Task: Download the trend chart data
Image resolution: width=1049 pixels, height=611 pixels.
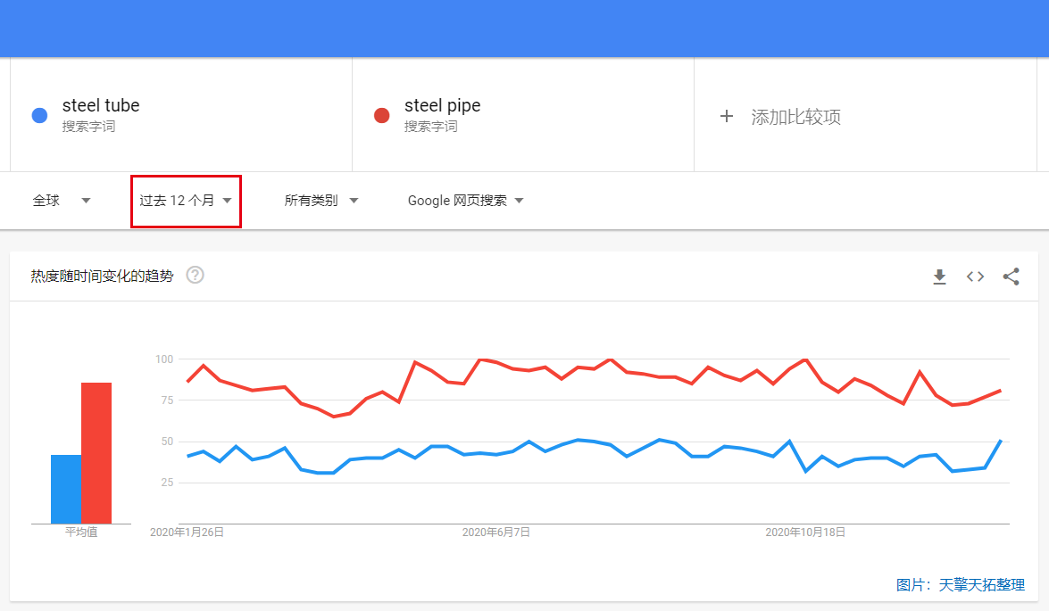Action: click(x=939, y=277)
